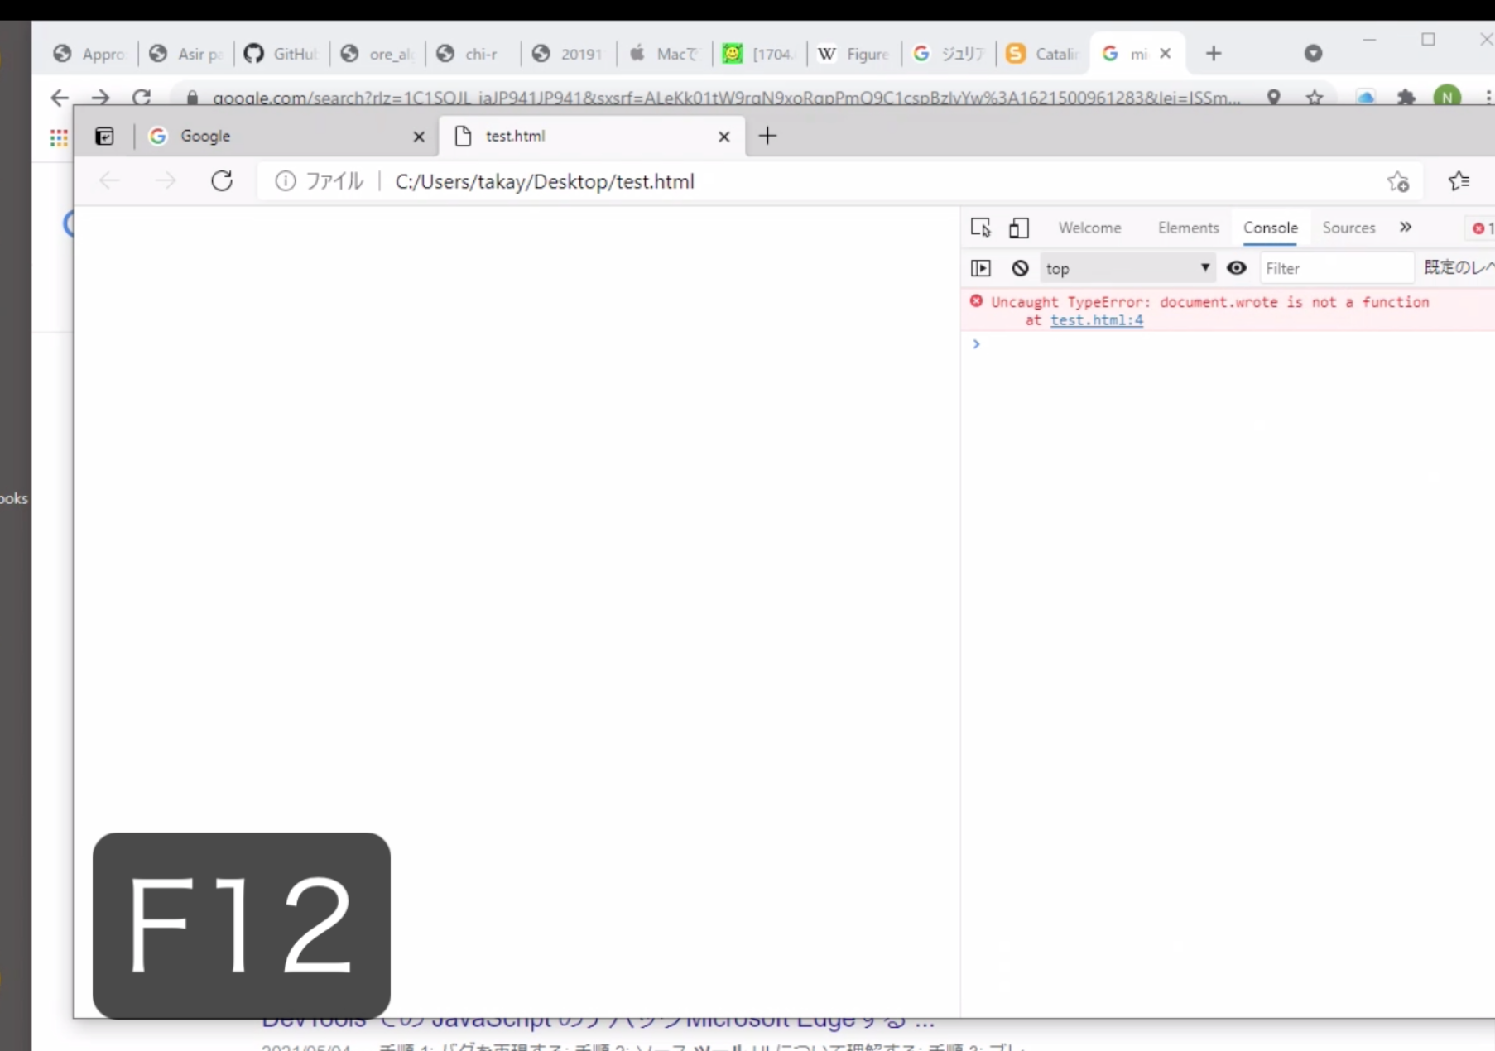Switch to the Catalin tab in Chrome
Image resolution: width=1495 pixels, height=1051 pixels.
pyautogui.click(x=1045, y=54)
